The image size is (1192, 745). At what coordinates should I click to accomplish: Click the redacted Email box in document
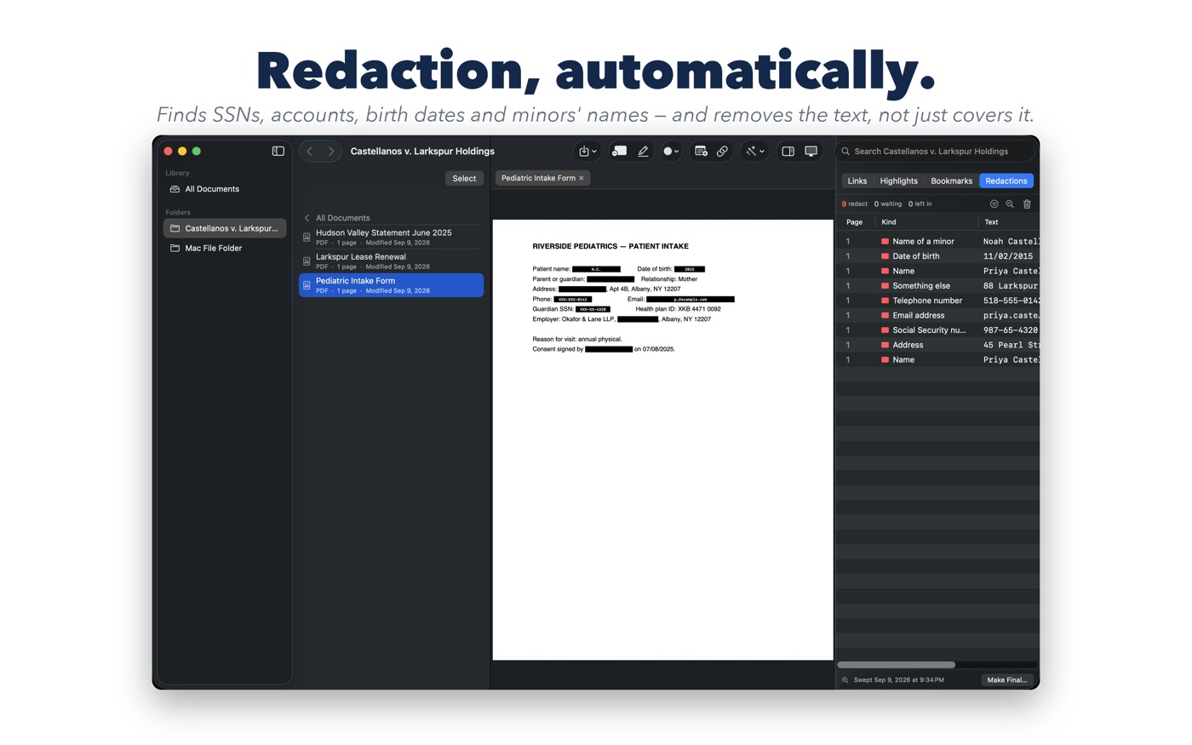point(690,300)
